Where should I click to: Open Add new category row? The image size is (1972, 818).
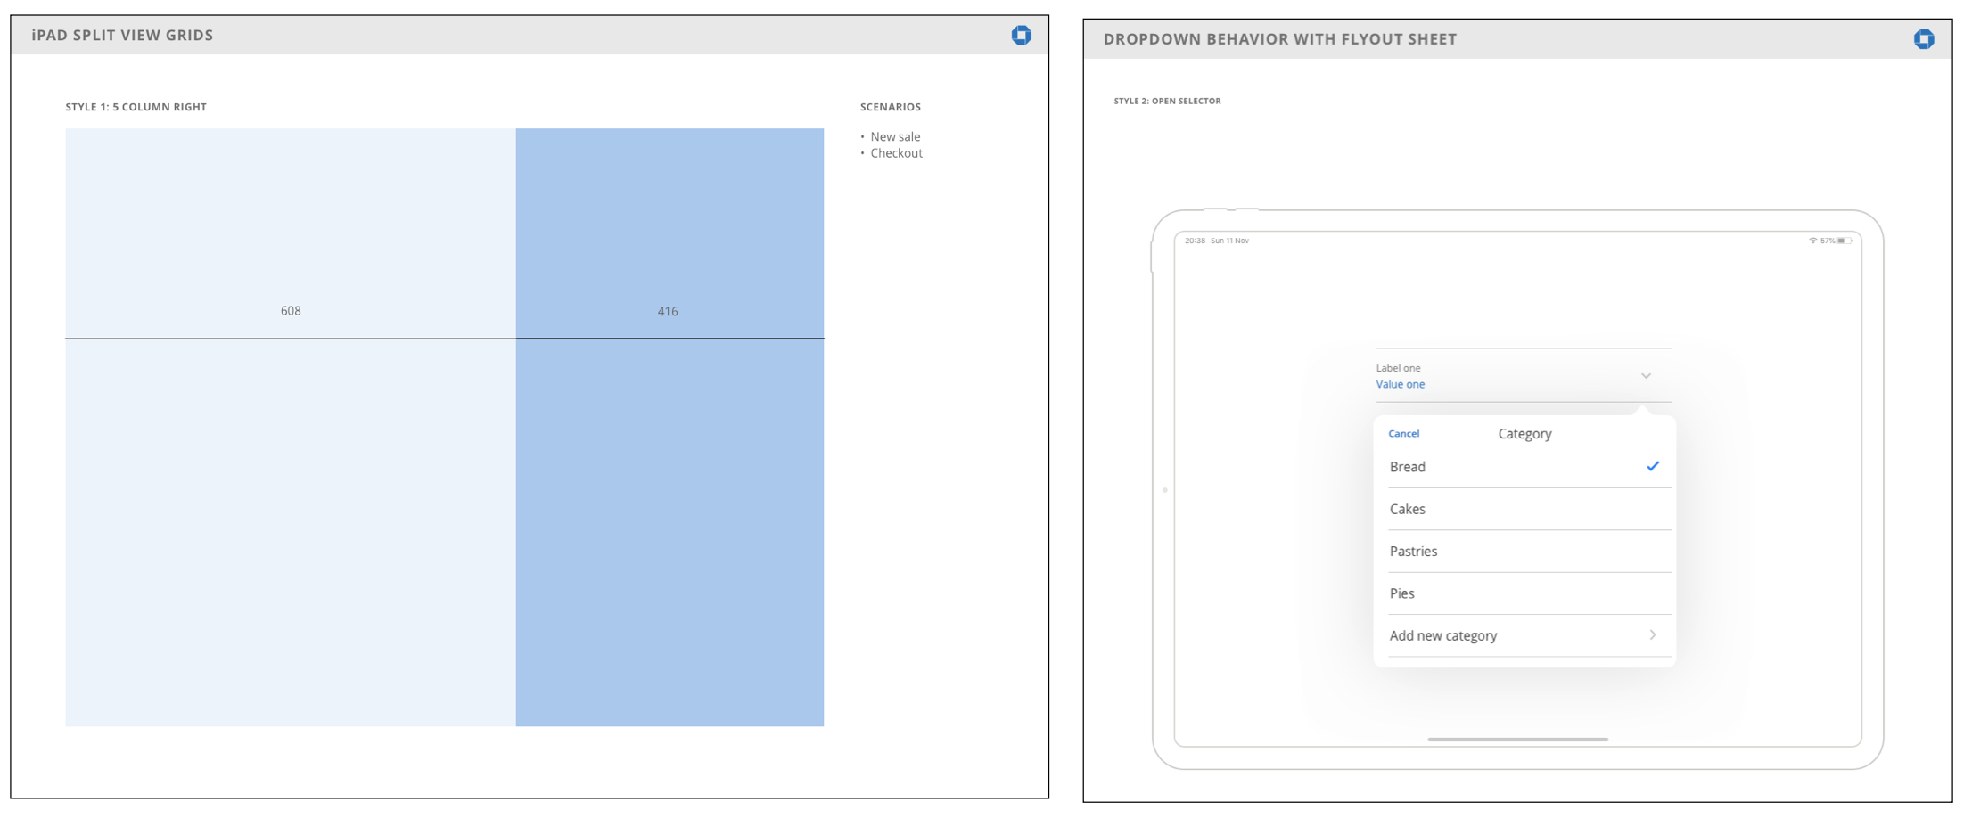click(1529, 635)
